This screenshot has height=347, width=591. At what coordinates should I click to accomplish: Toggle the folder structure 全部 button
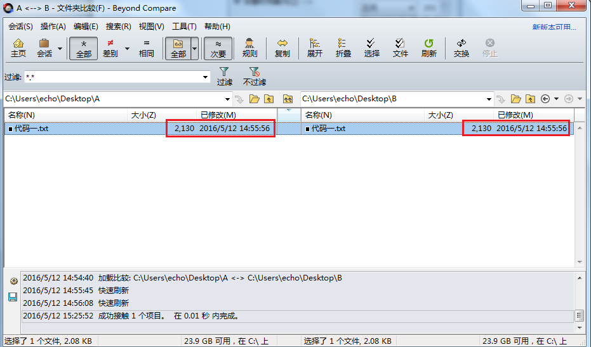(178, 48)
